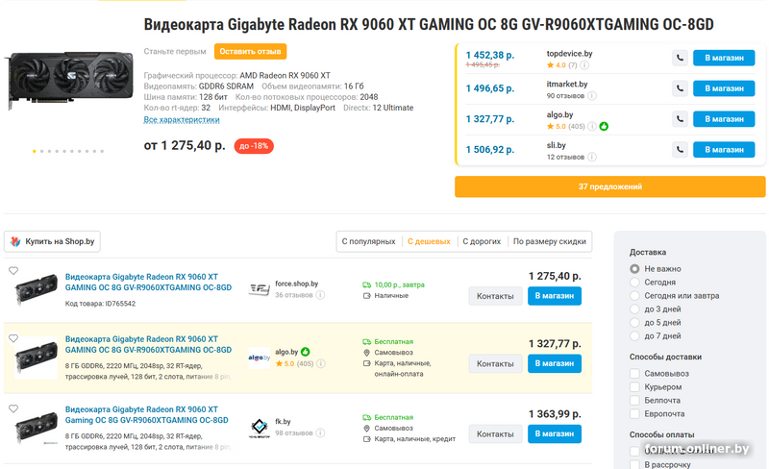Image resolution: width=769 pixels, height=469 pixels.
Task: Open 'Контакты' for fk.by listing
Action: (495, 434)
